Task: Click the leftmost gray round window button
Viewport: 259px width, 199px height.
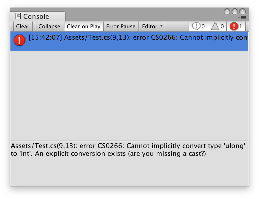Action: (227, 12)
